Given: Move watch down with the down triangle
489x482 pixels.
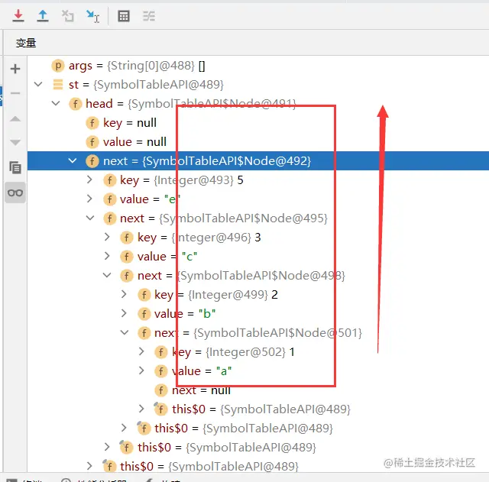Looking at the screenshot, I should tap(15, 143).
